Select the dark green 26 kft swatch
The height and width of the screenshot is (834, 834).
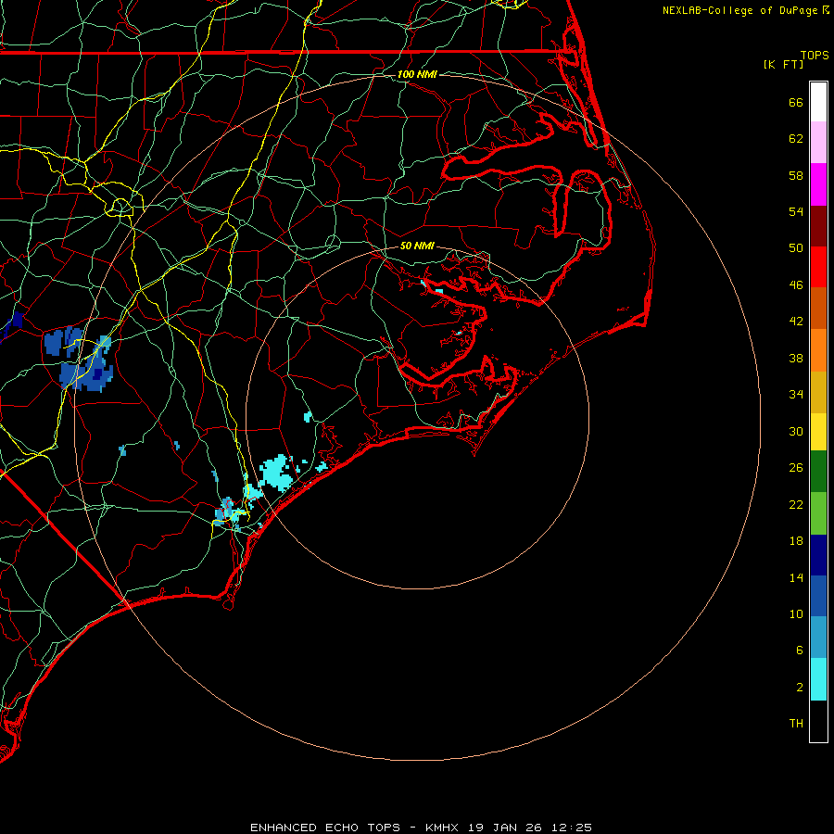coord(818,472)
